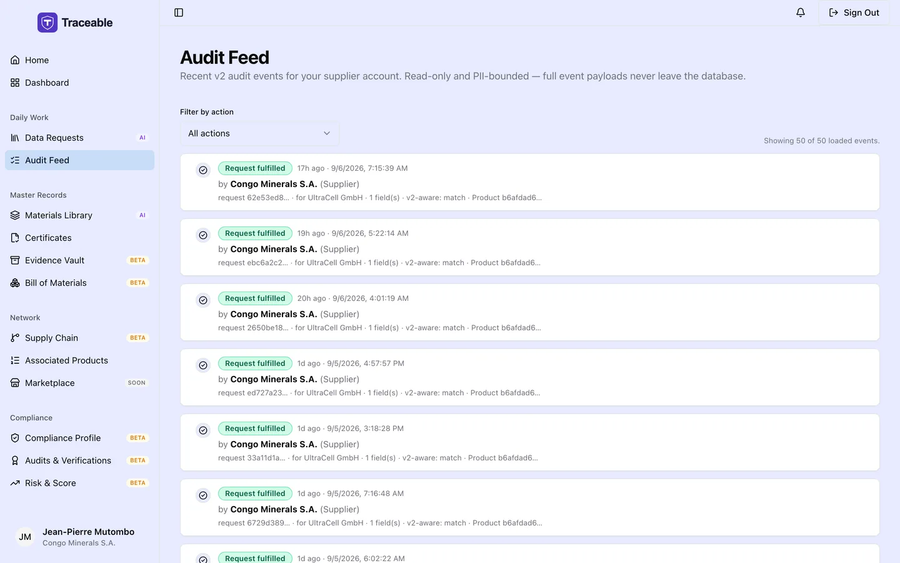Click the Home house icon

pyautogui.click(x=15, y=60)
